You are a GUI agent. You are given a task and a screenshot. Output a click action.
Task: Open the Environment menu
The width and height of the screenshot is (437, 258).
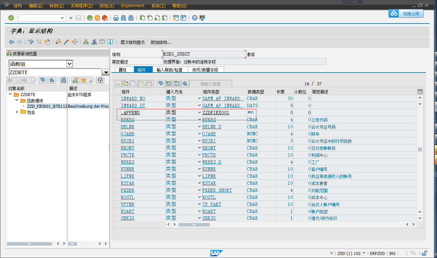pyautogui.click(x=133, y=5)
